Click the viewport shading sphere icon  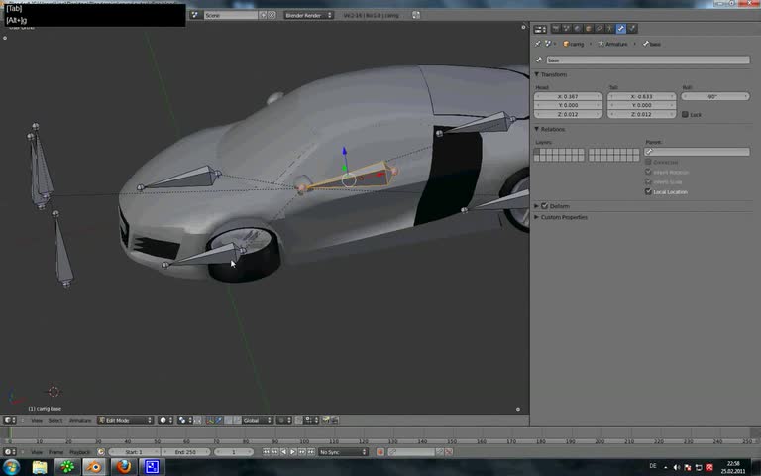point(163,420)
